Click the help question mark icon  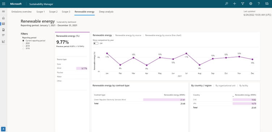(259, 4)
